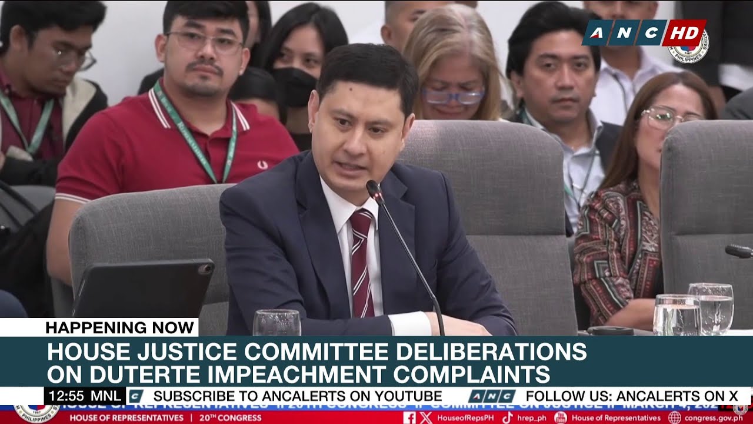The width and height of the screenshot is (753, 424).
Task: Click '20TH CONGRESS' text in bottom bar
Action: coord(229,418)
